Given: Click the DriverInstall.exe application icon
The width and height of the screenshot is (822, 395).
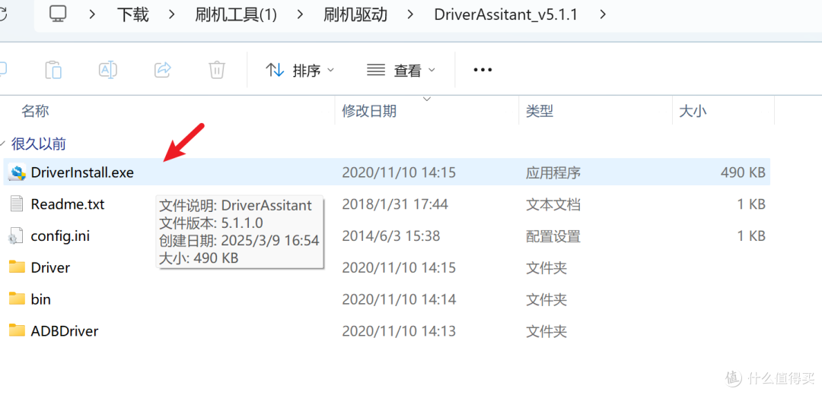Looking at the screenshot, I should [x=18, y=172].
